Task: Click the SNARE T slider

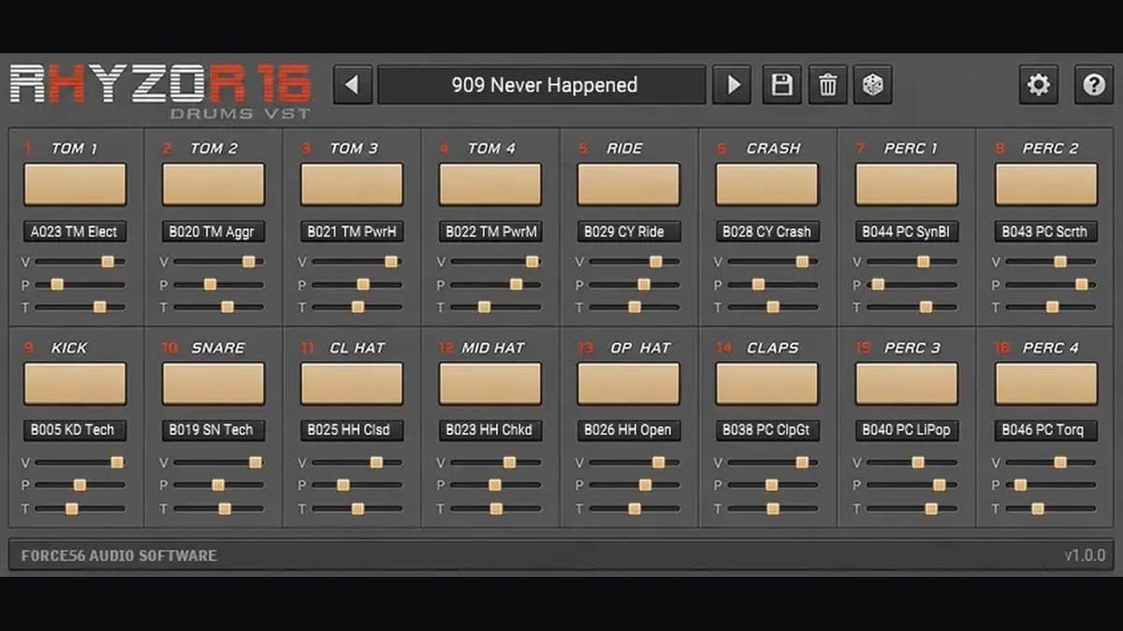Action: [218, 509]
